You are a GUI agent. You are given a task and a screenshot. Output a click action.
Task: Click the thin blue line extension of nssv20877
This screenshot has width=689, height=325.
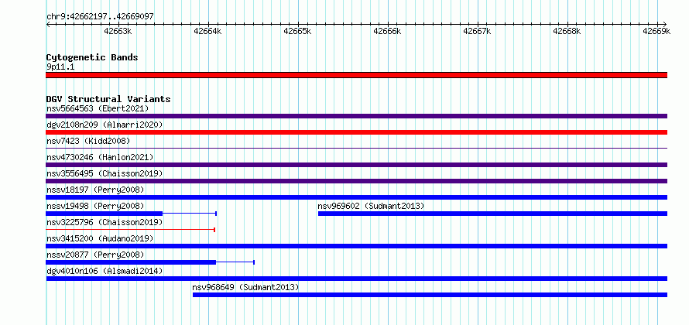[x=235, y=262]
